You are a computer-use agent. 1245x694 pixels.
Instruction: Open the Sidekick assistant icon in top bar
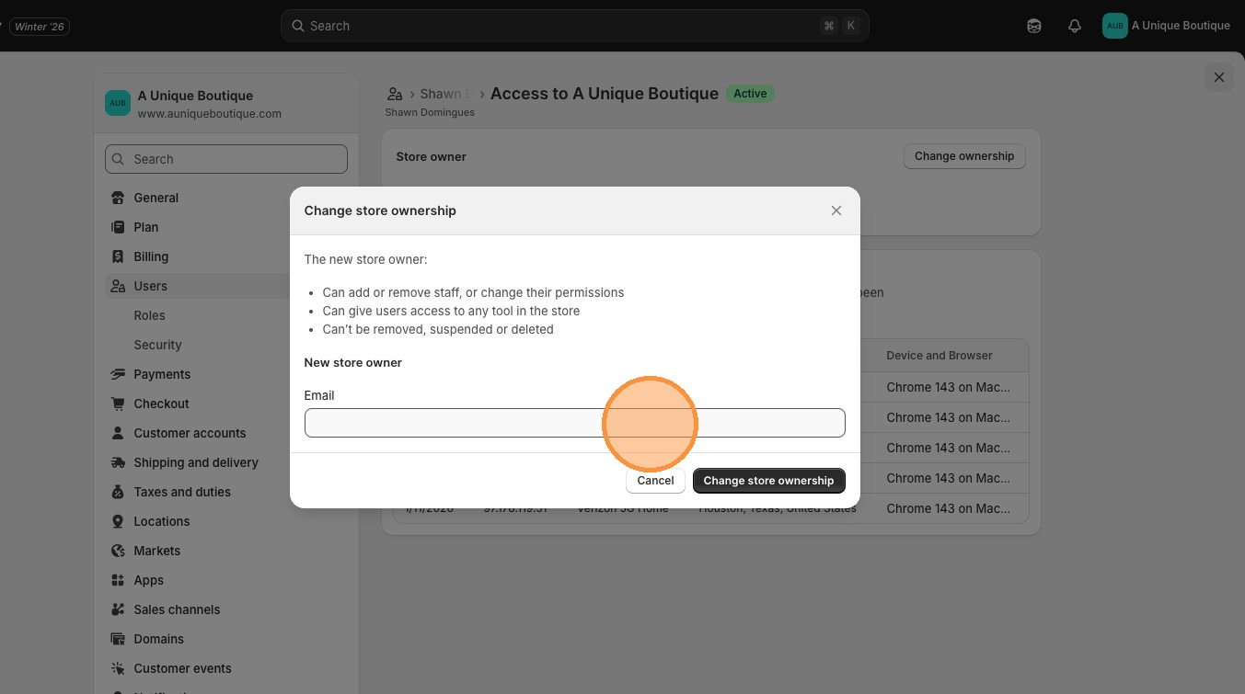coord(1034,26)
